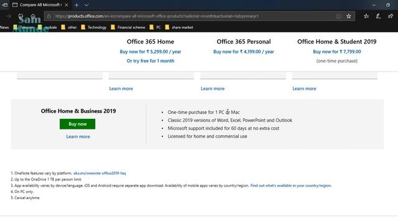
Task: Open a new tab with plus icon
Action: coord(76,5)
